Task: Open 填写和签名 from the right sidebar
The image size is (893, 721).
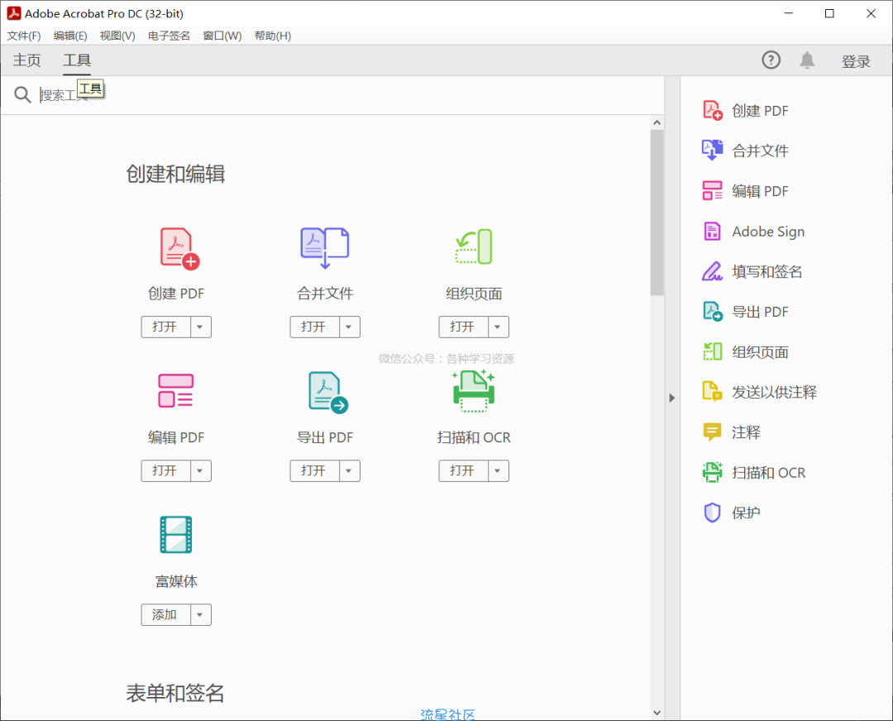Action: (x=752, y=272)
